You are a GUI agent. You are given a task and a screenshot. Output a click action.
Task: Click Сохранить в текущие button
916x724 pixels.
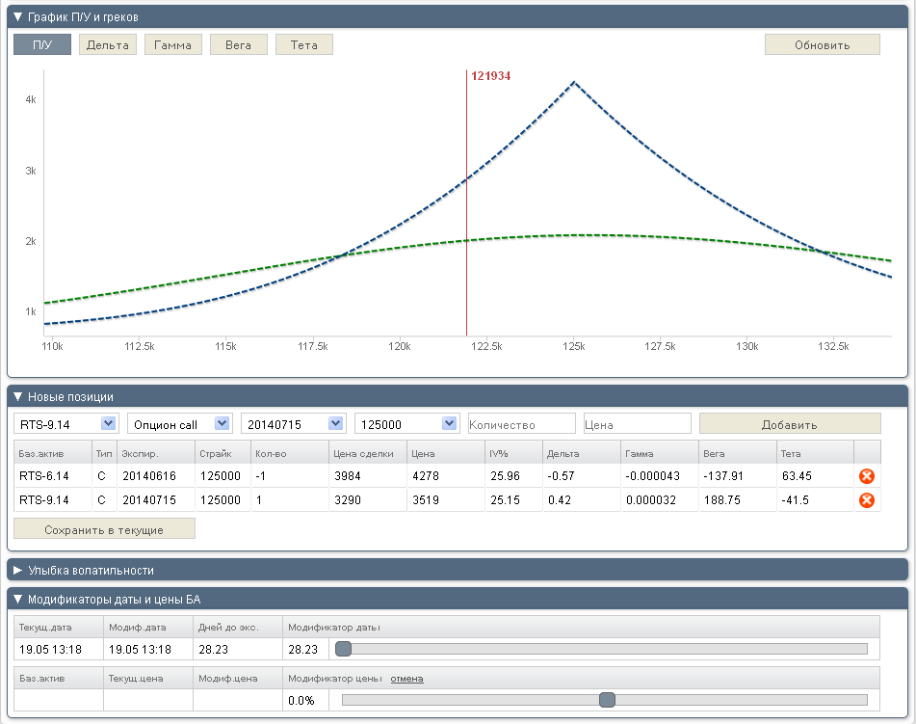point(104,529)
